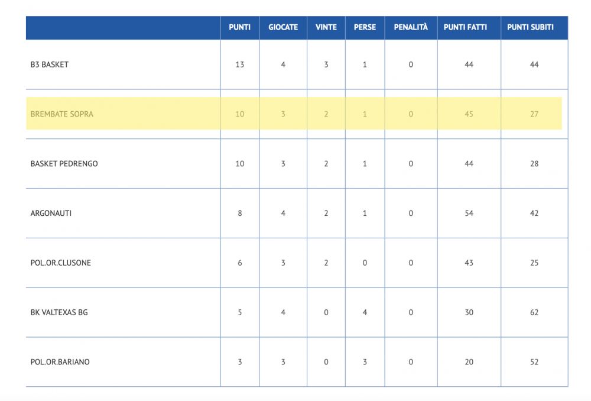Click ARGONAUTI's punti fatti value 54

469,213
